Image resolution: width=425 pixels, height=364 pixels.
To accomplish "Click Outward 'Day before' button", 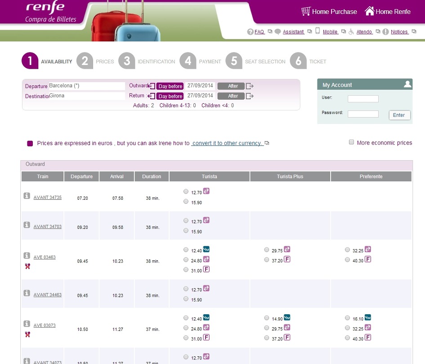I will 170,86.
